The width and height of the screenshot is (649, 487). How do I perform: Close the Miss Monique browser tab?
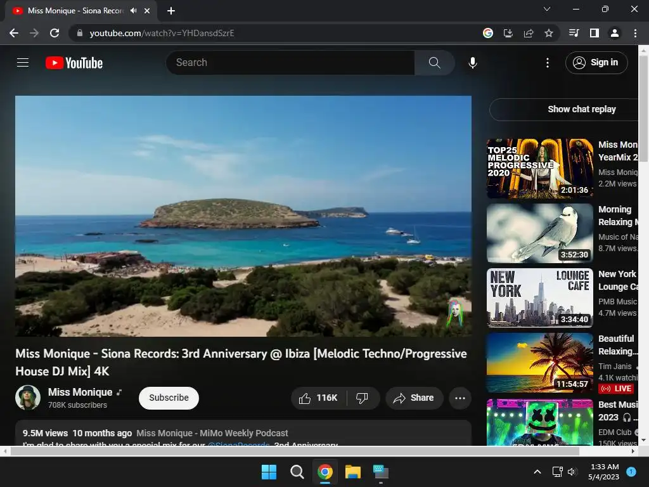pos(147,11)
